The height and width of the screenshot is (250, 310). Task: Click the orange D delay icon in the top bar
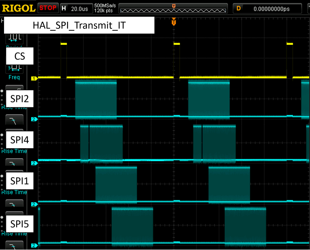point(239,8)
